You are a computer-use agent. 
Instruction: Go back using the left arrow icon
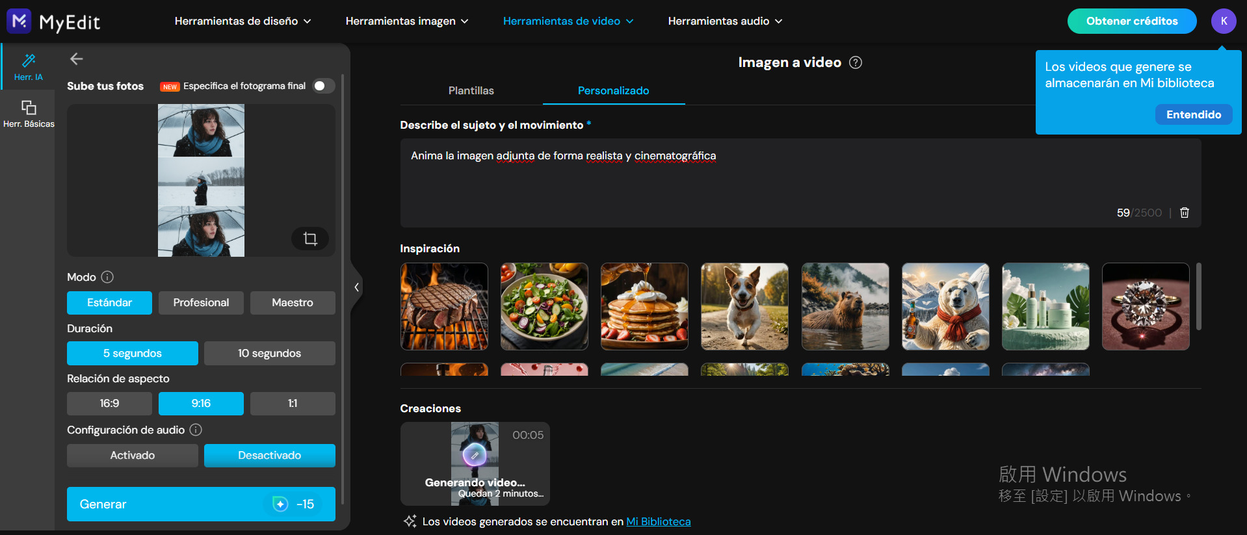76,59
